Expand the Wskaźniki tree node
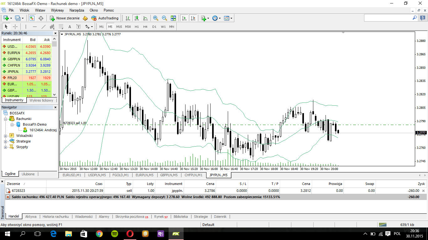Screen dimensions: 428x240 pos(5,136)
